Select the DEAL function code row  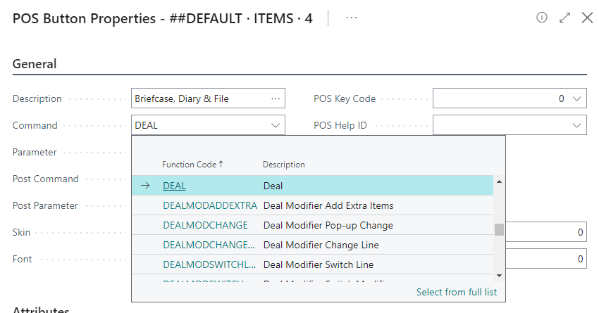[174, 186]
